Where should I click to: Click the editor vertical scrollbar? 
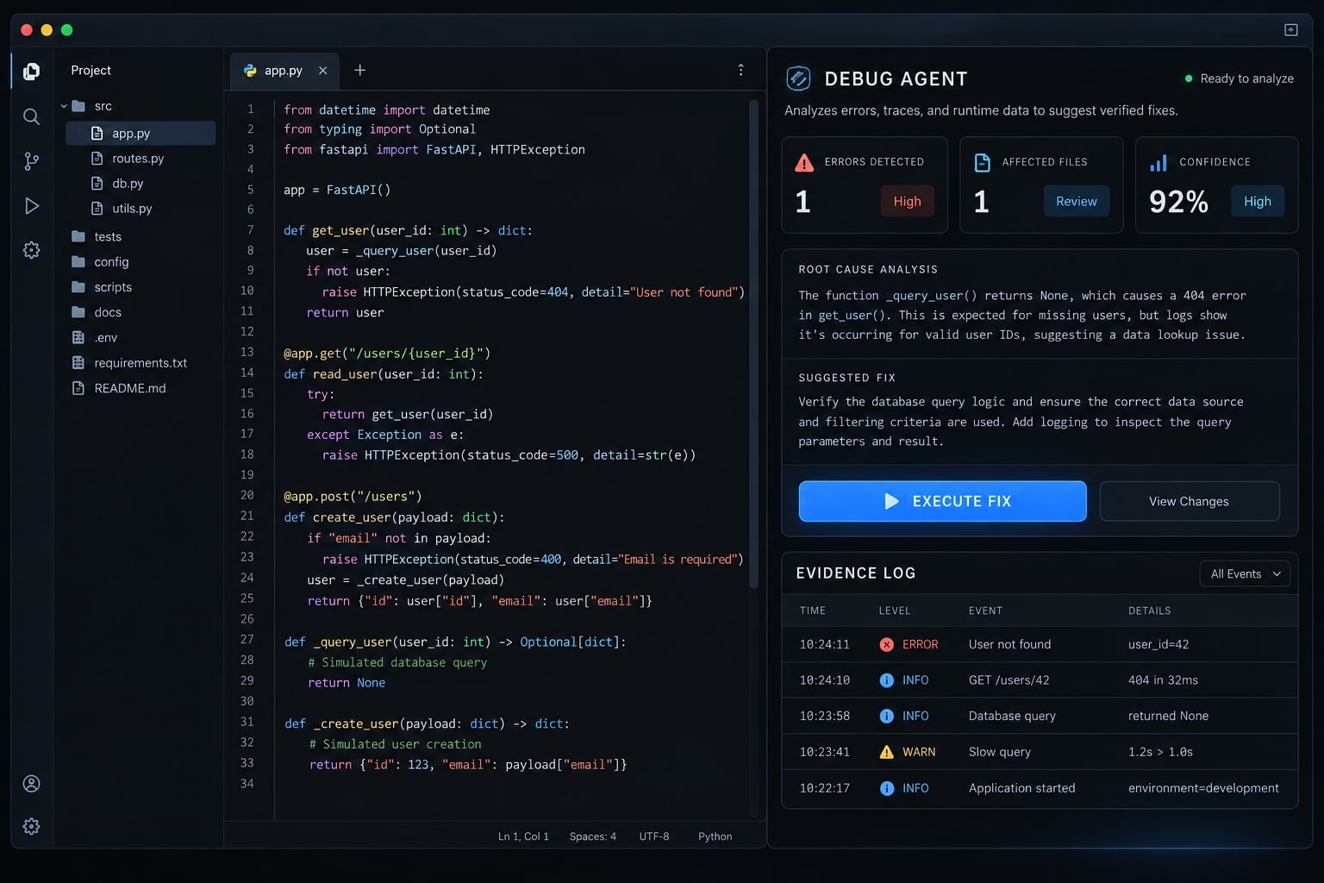click(753, 345)
